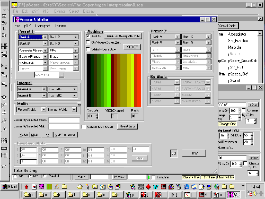
Task: Click the button right of the 90 box
Action: 194,153
